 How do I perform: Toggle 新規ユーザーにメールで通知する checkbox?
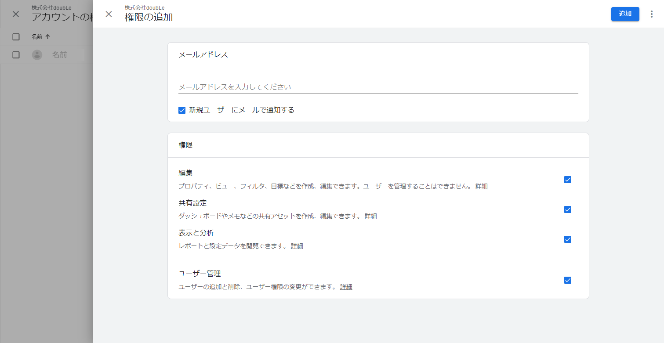(x=182, y=110)
